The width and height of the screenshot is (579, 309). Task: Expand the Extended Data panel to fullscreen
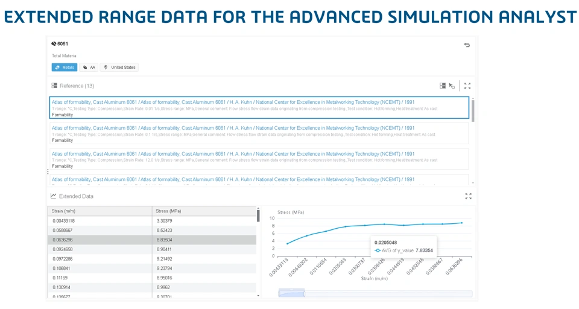(468, 196)
